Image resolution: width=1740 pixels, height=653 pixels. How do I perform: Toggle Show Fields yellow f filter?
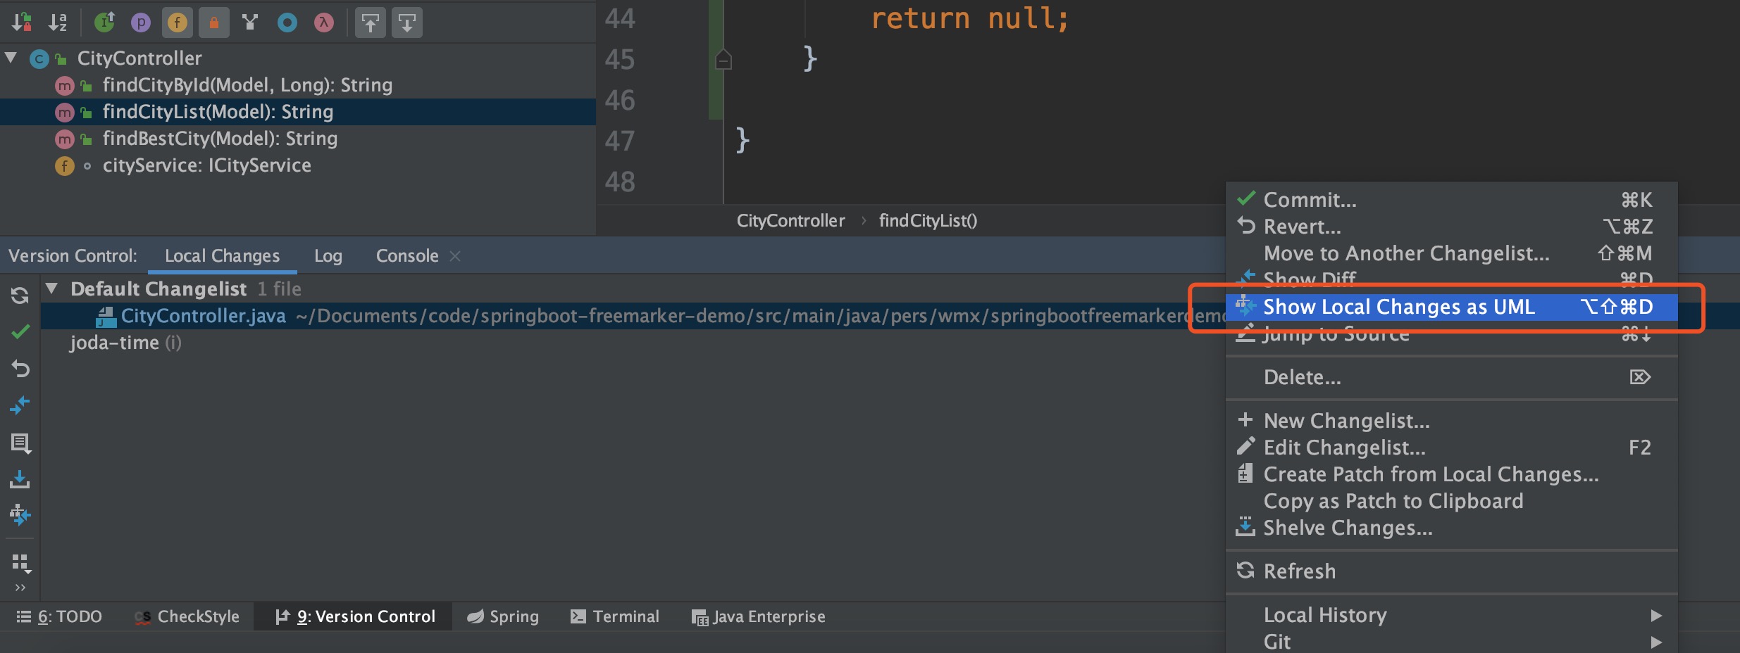(178, 23)
